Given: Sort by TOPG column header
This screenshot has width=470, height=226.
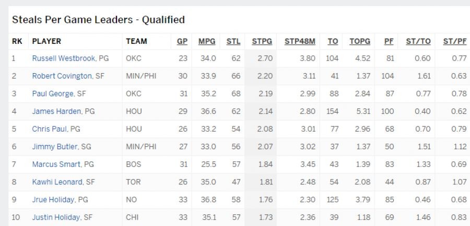Looking at the screenshot, I should 360,41.
